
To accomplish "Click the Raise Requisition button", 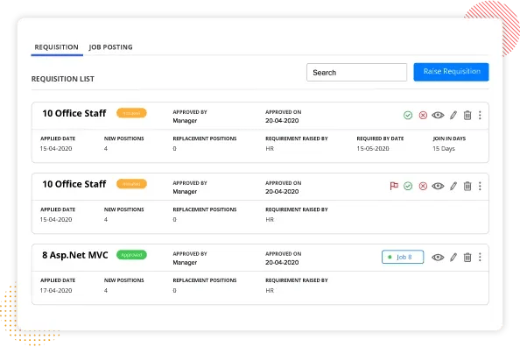I will click(x=451, y=72).
